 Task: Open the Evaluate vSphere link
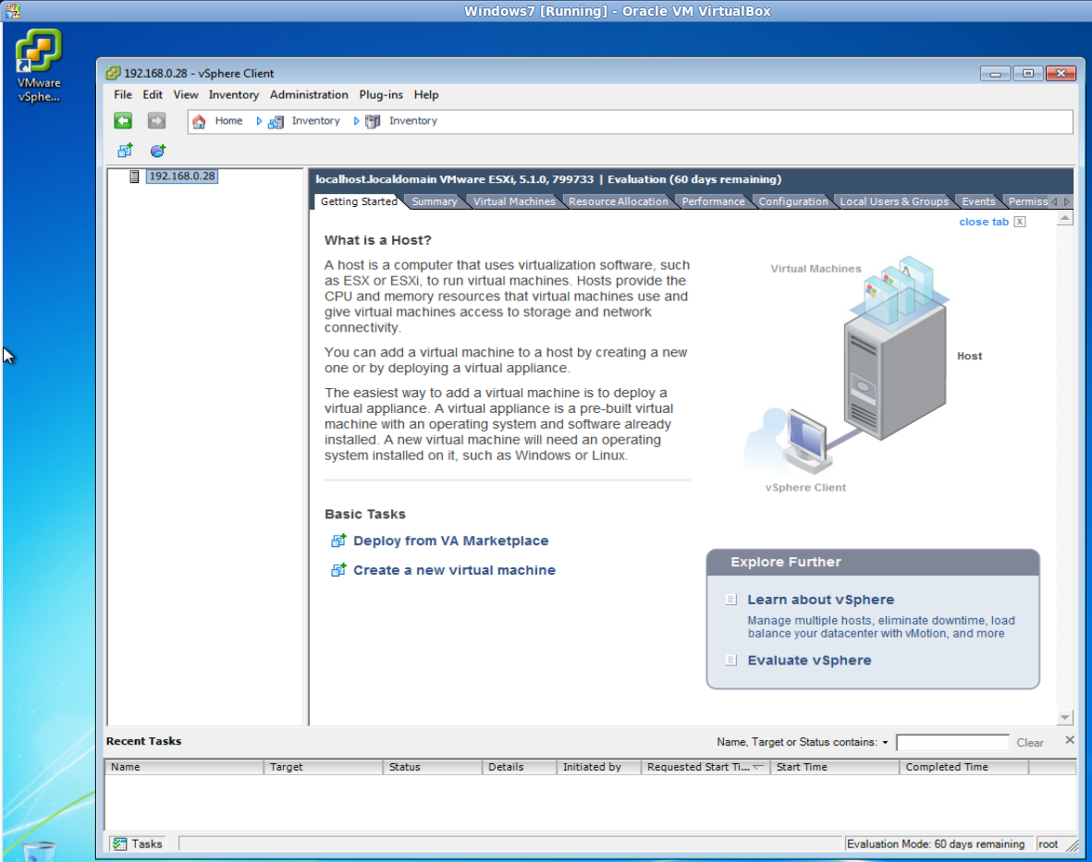(x=809, y=661)
